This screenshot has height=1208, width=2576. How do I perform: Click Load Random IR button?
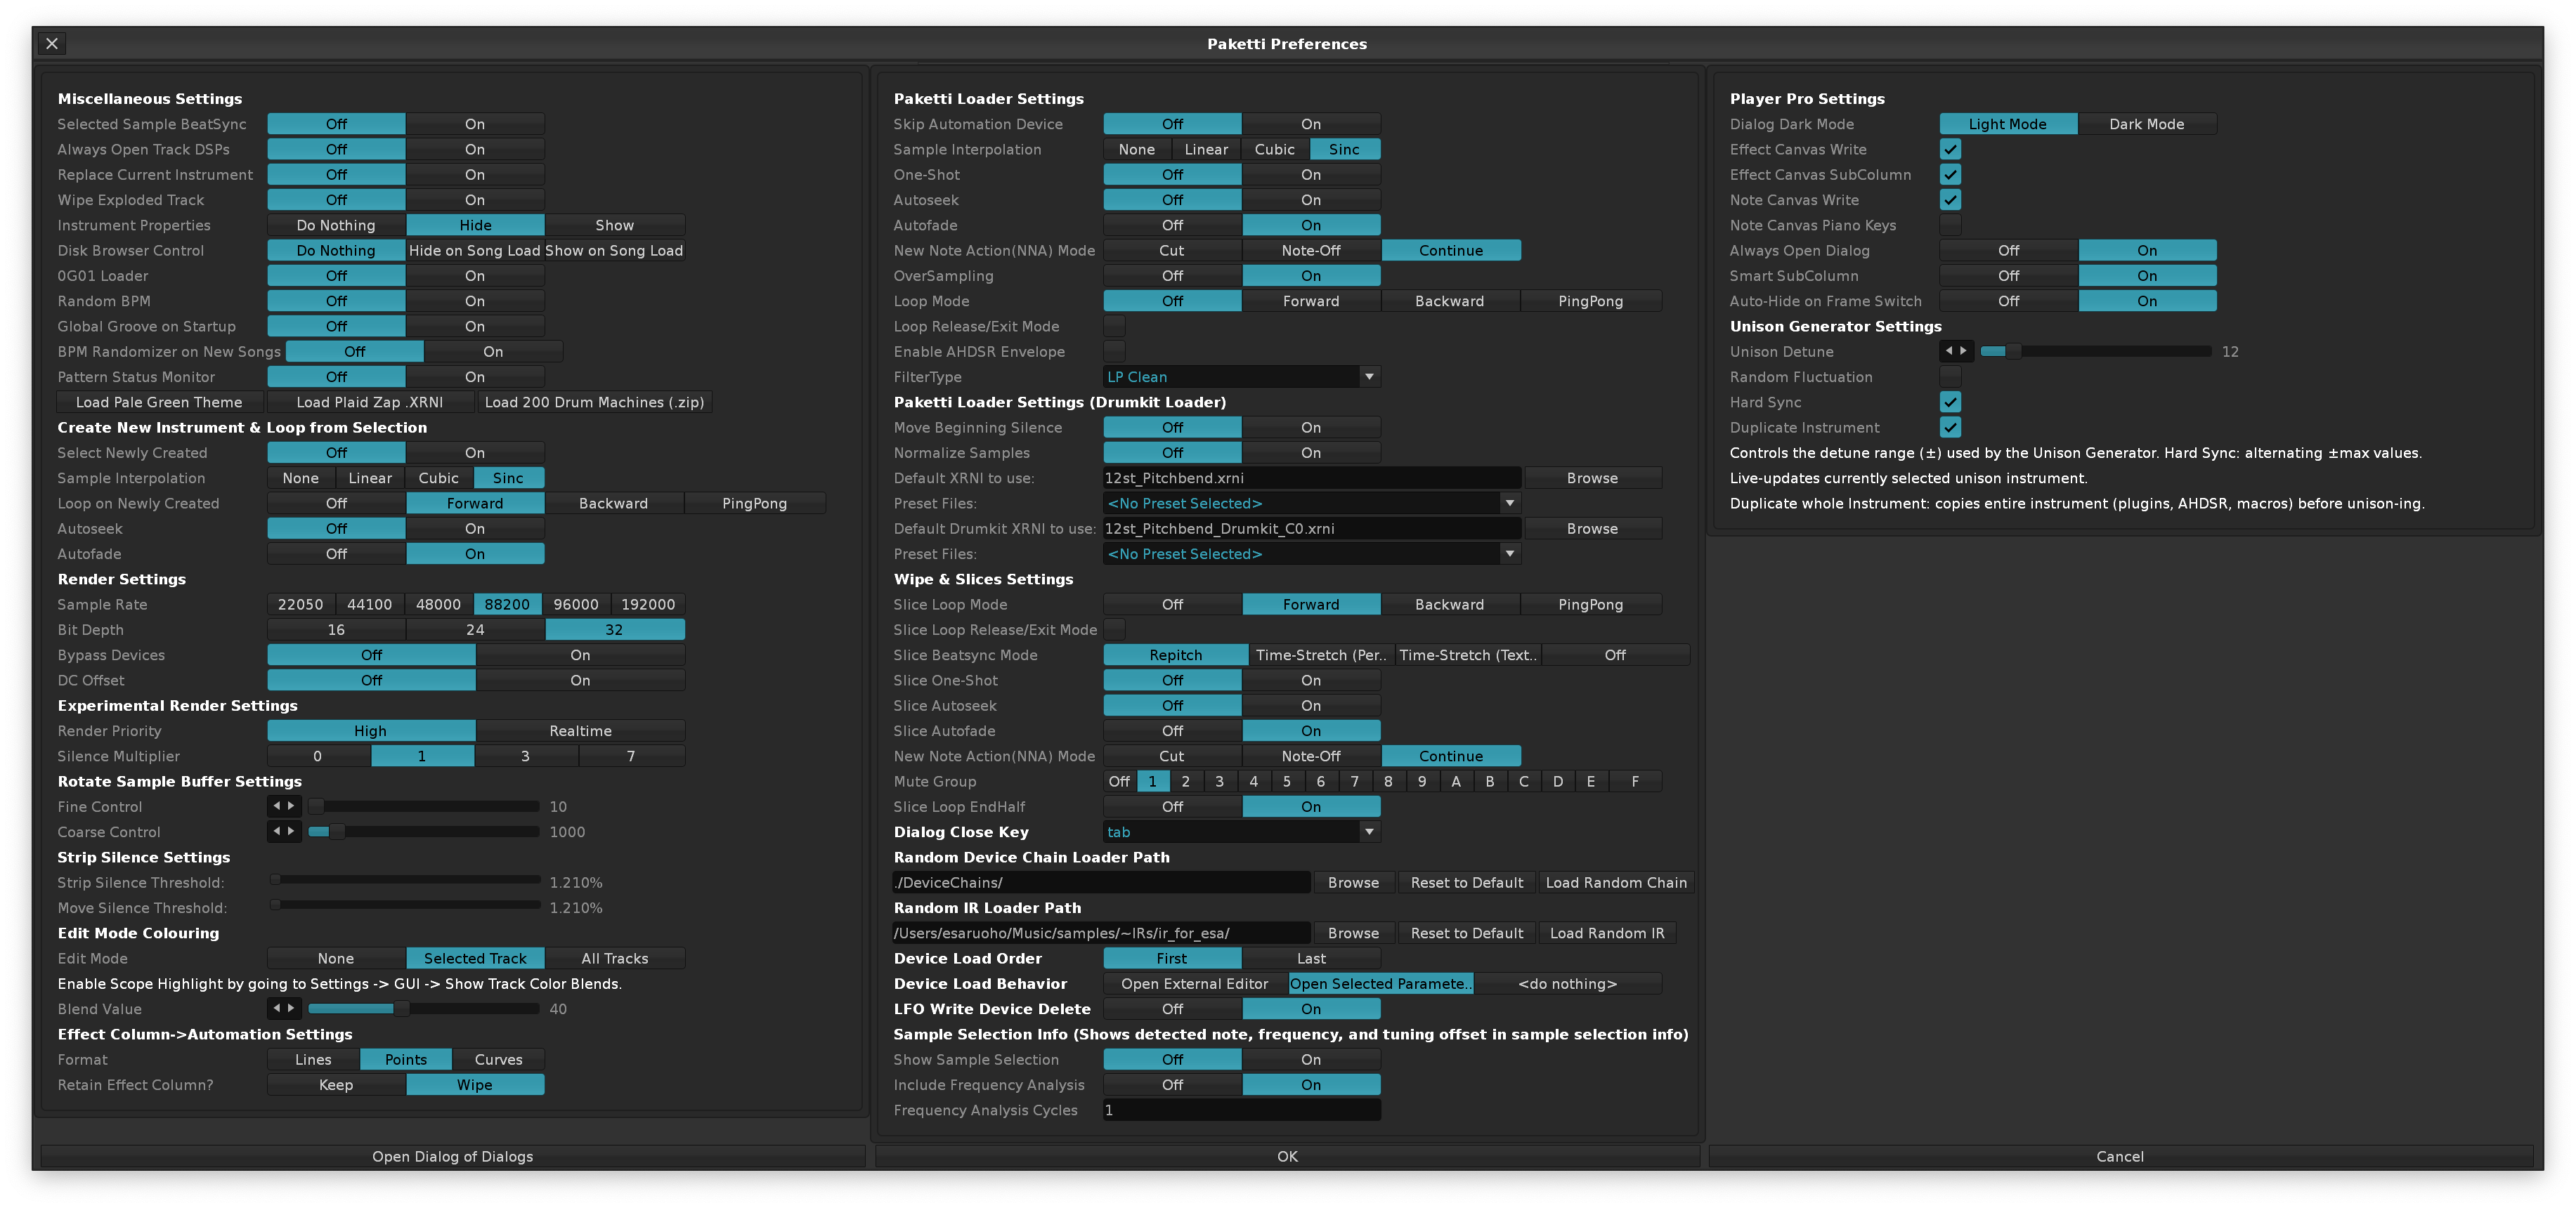(x=1607, y=932)
